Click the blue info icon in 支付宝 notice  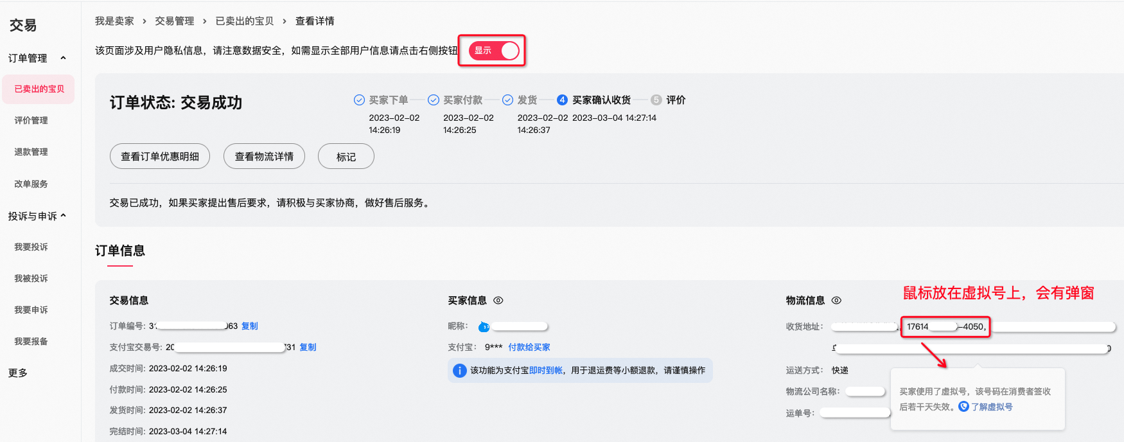tap(460, 371)
